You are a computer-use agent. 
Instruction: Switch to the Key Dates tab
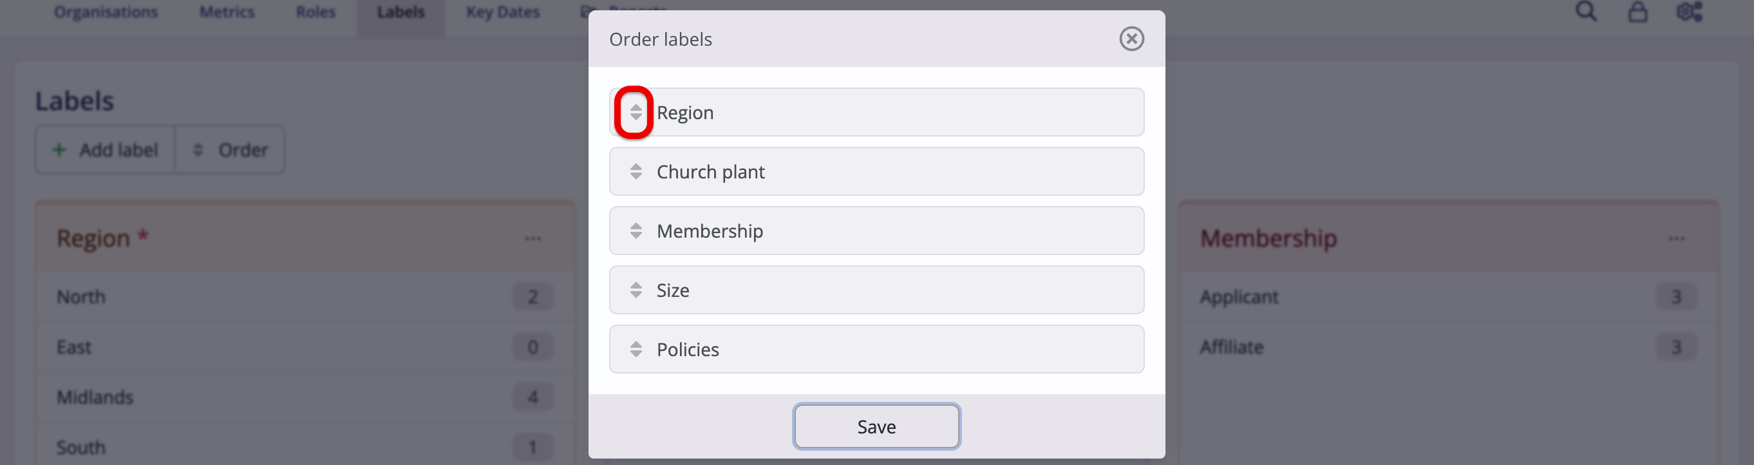point(502,11)
